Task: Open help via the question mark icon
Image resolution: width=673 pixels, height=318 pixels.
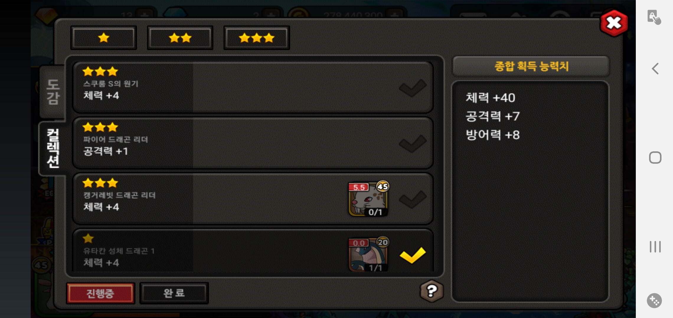Action: coord(432,291)
